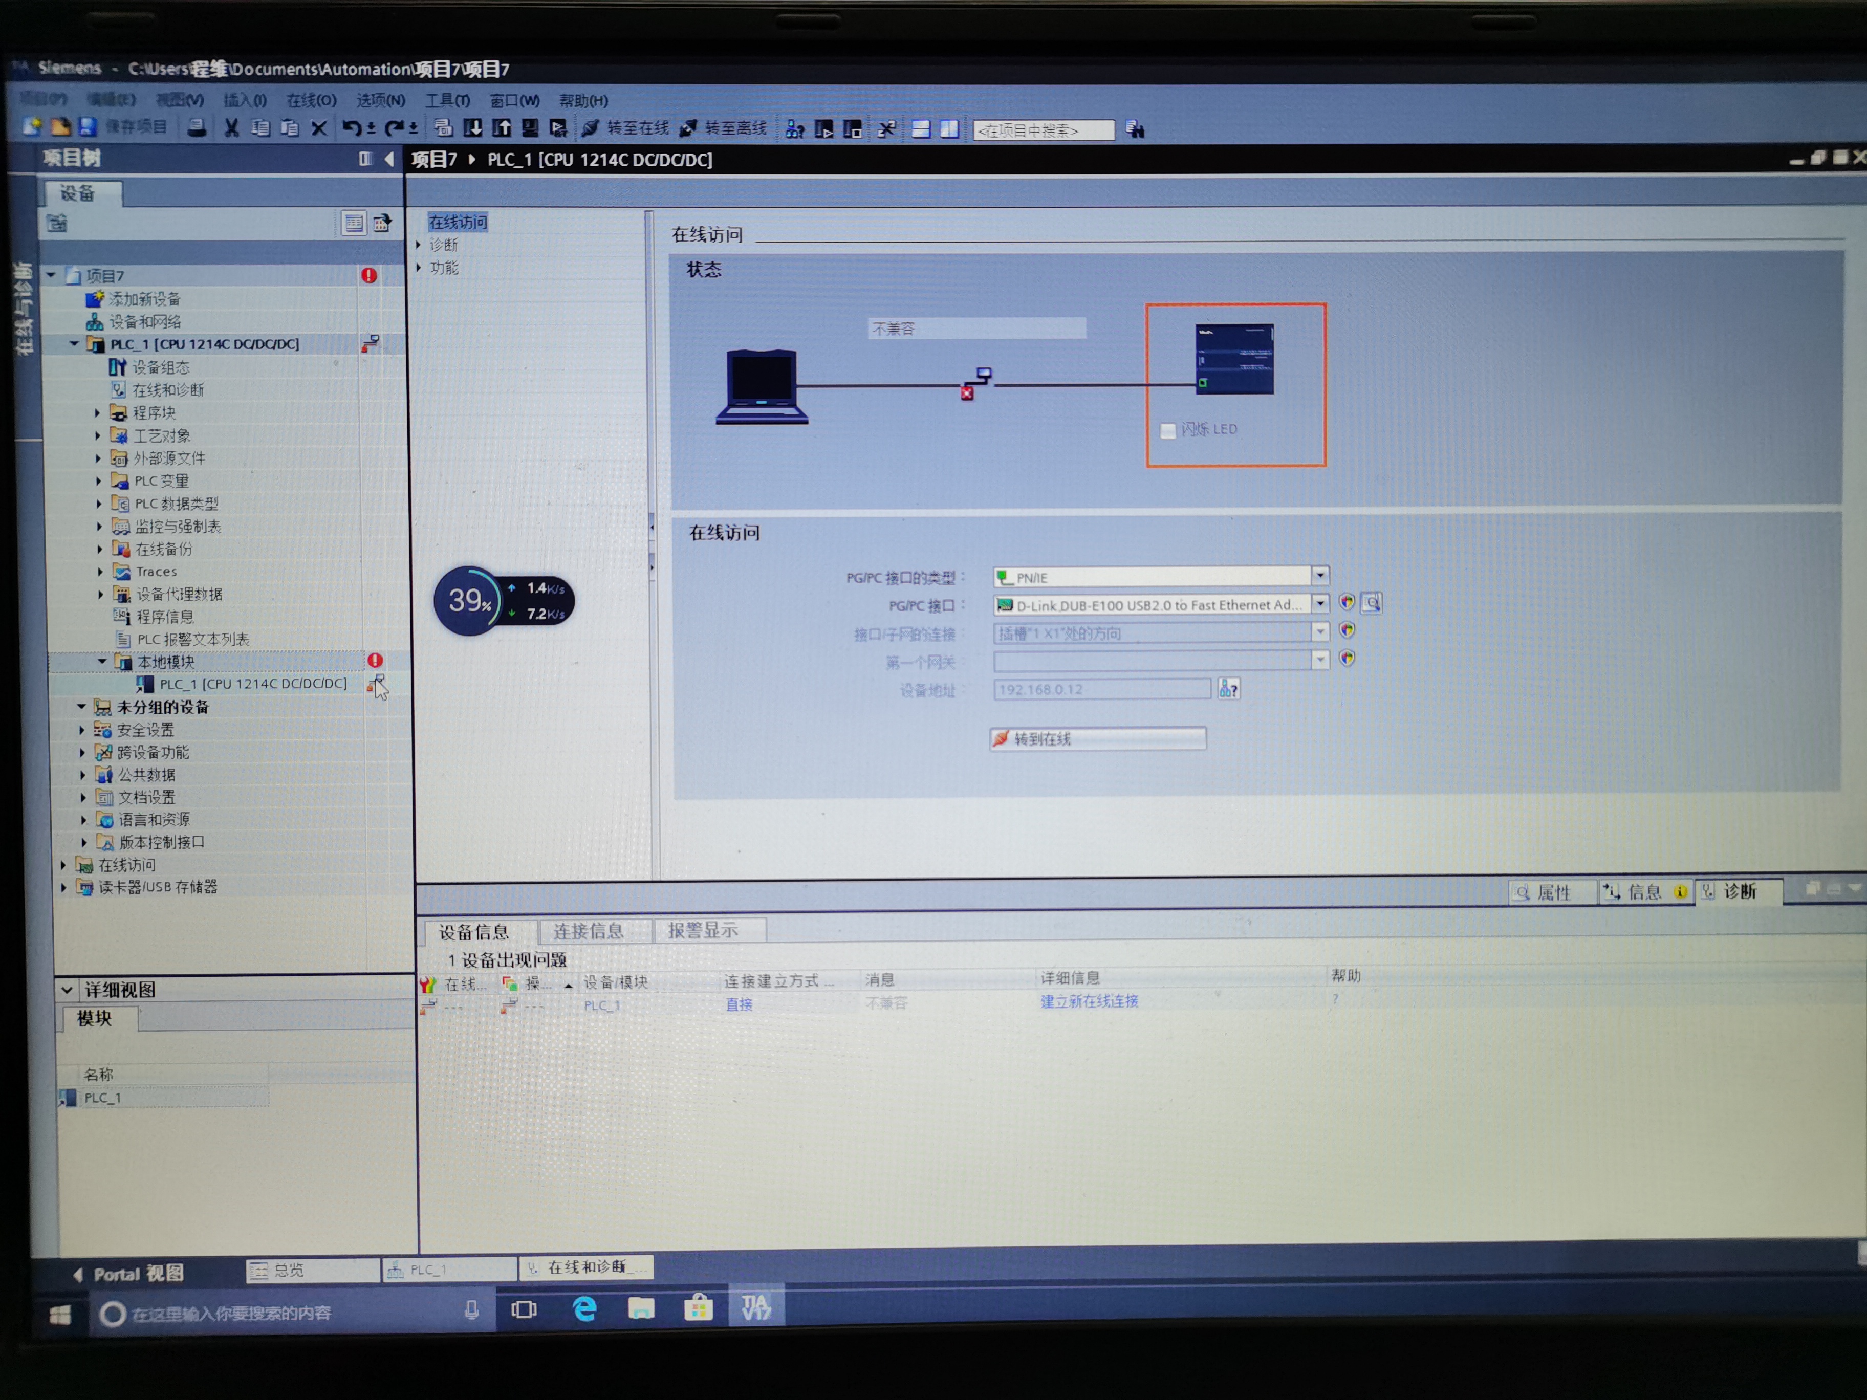Click the delete X icon in toolbar
1867x1400 pixels.
319,129
